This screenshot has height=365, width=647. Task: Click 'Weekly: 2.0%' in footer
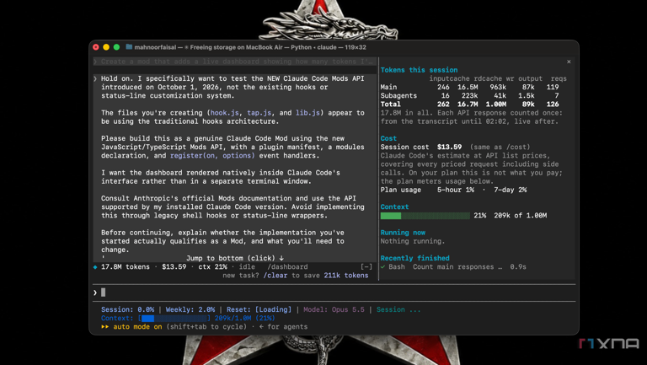coord(190,309)
